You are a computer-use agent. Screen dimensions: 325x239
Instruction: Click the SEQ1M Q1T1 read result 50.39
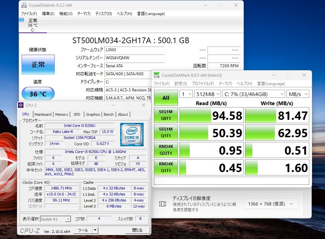[x=212, y=133]
